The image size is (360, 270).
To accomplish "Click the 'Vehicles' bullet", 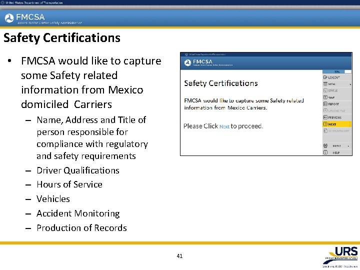I will [x=53, y=199].
